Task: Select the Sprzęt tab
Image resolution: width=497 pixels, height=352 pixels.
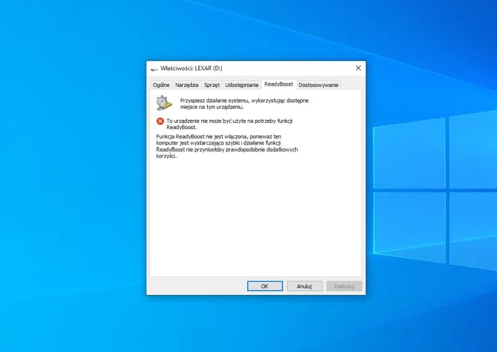Action: 212,85
